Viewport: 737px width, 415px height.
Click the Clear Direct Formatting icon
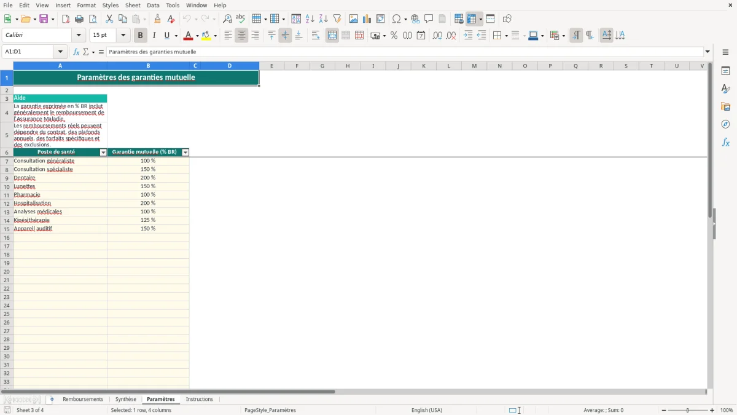click(x=171, y=19)
